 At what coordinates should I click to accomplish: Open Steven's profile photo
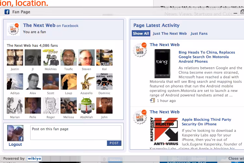click(x=87, y=57)
